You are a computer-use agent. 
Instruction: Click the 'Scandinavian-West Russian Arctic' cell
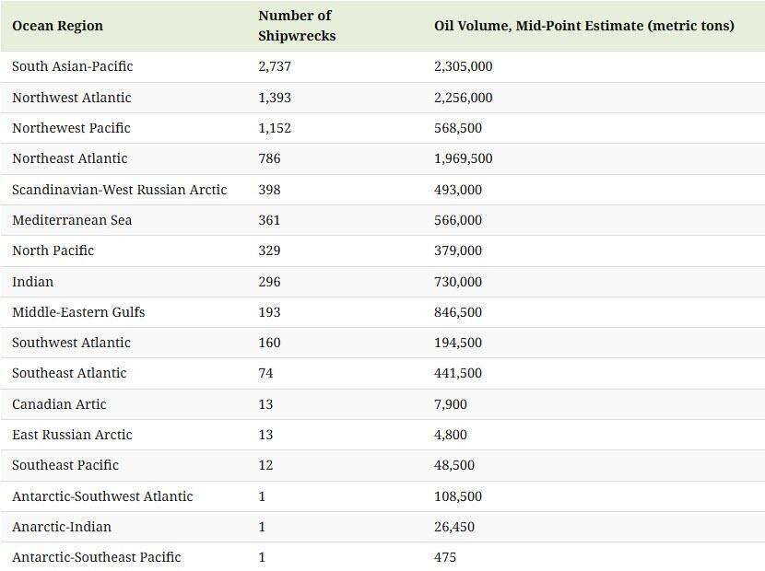(x=119, y=190)
